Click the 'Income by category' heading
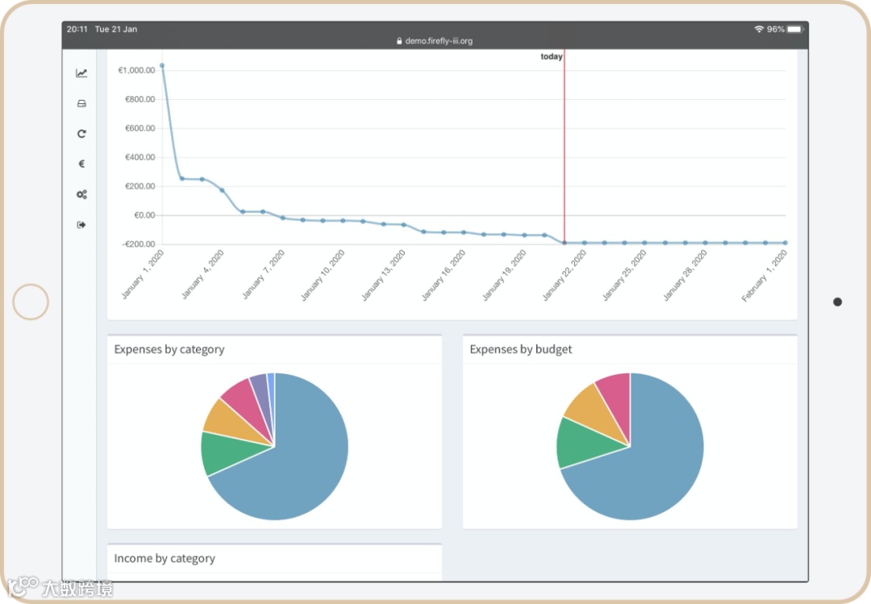Image resolution: width=871 pixels, height=604 pixels. (x=165, y=558)
